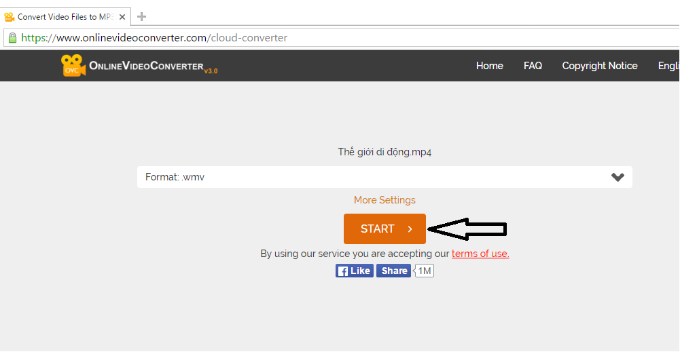Viewport: 680px width, 352px height.
Task: Close the Convert Video Files tab
Action: point(122,17)
